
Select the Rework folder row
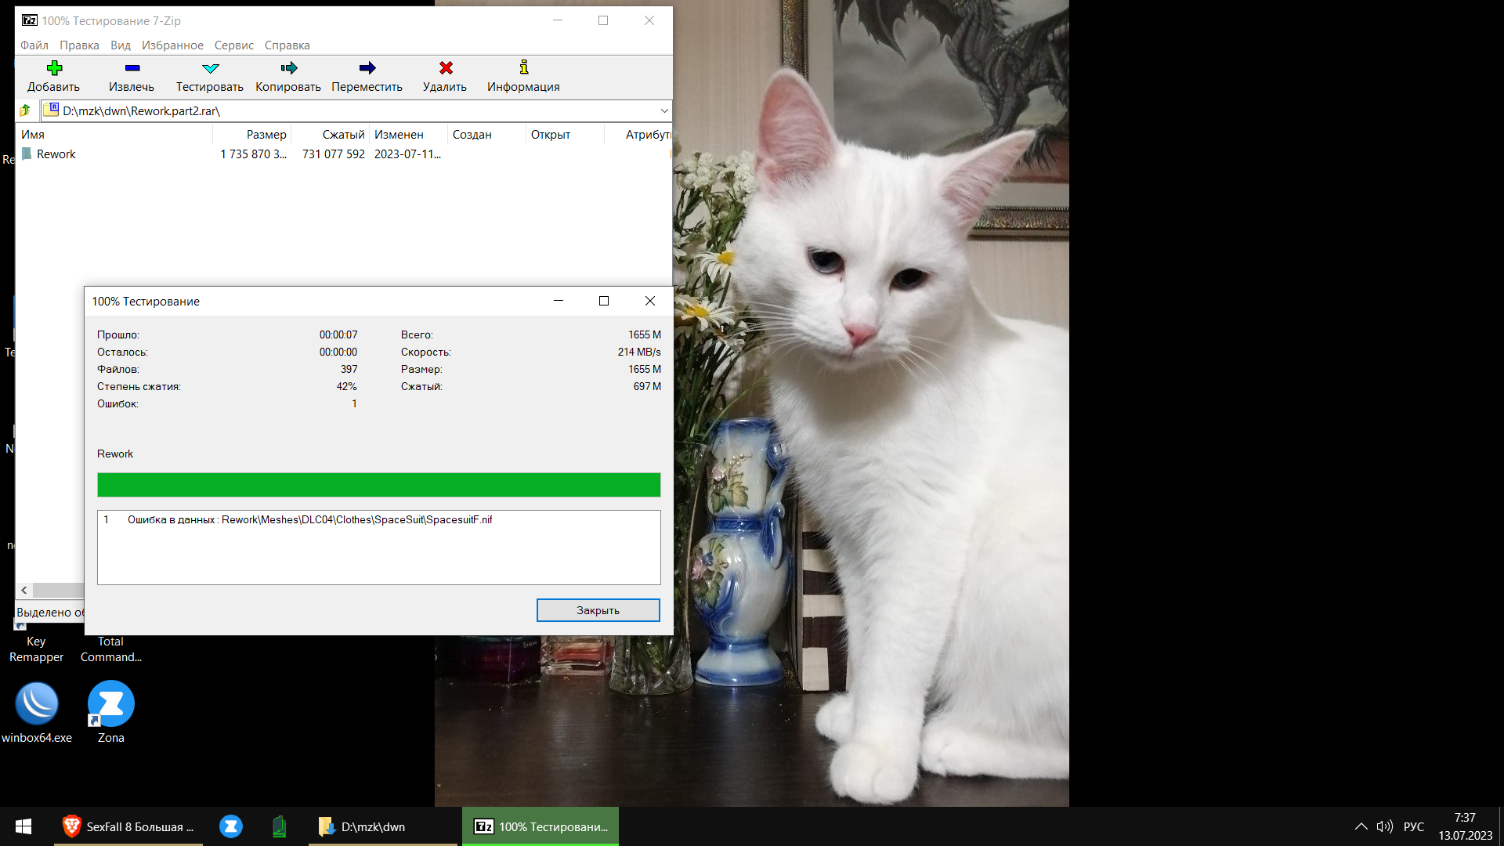pyautogui.click(x=56, y=154)
